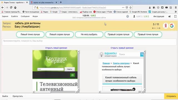Screen dimensions: 178x100
Task: Click left preview vertical scrollbar
Action: pos(78,70)
